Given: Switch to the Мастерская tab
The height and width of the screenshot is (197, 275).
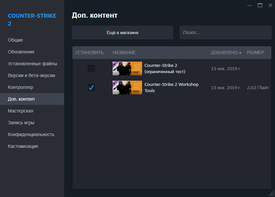Looking at the screenshot, I should click(32, 111).
